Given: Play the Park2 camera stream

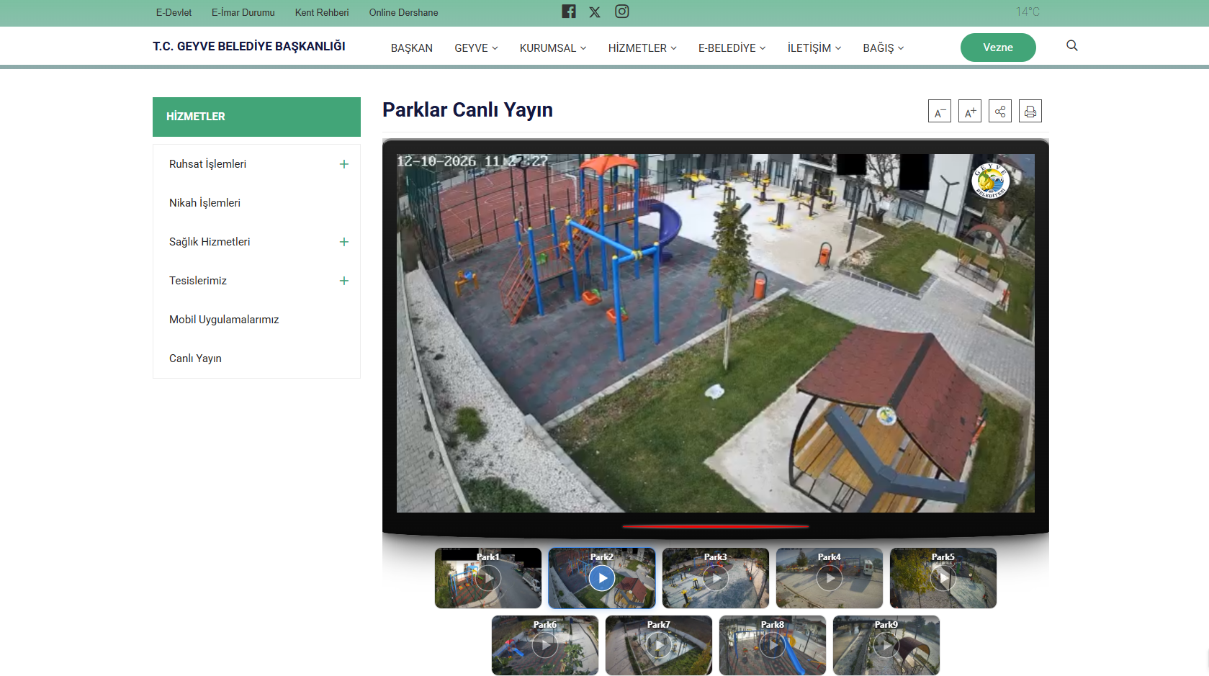Looking at the screenshot, I should (x=602, y=578).
